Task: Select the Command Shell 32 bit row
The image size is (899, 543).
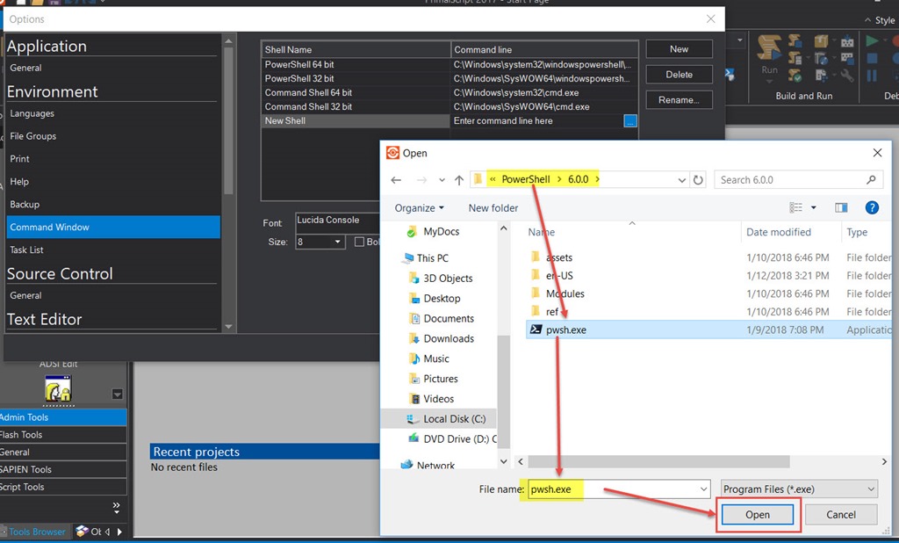Action: (449, 107)
